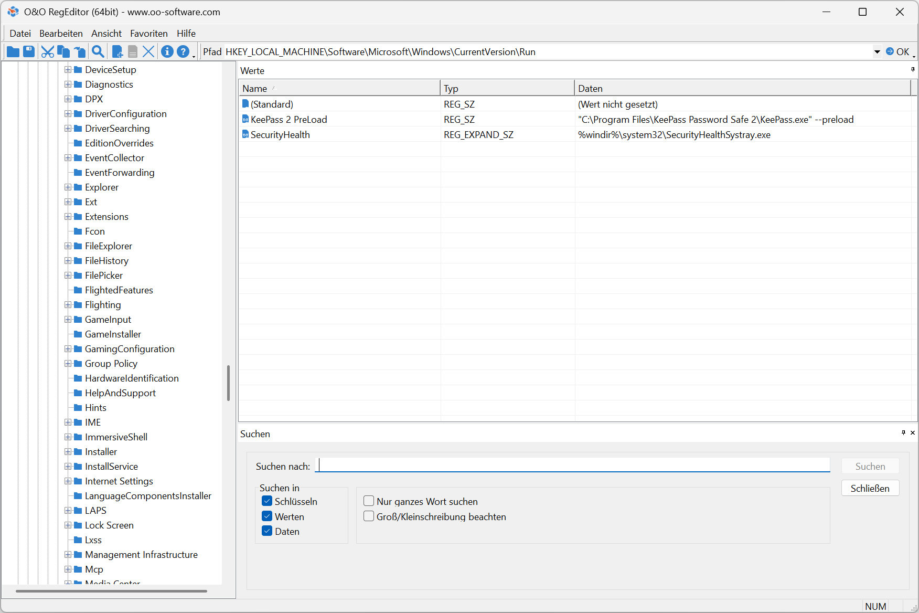The image size is (919, 613).
Task: Uncheck the Schlüsseln search checkbox
Action: pos(267,501)
